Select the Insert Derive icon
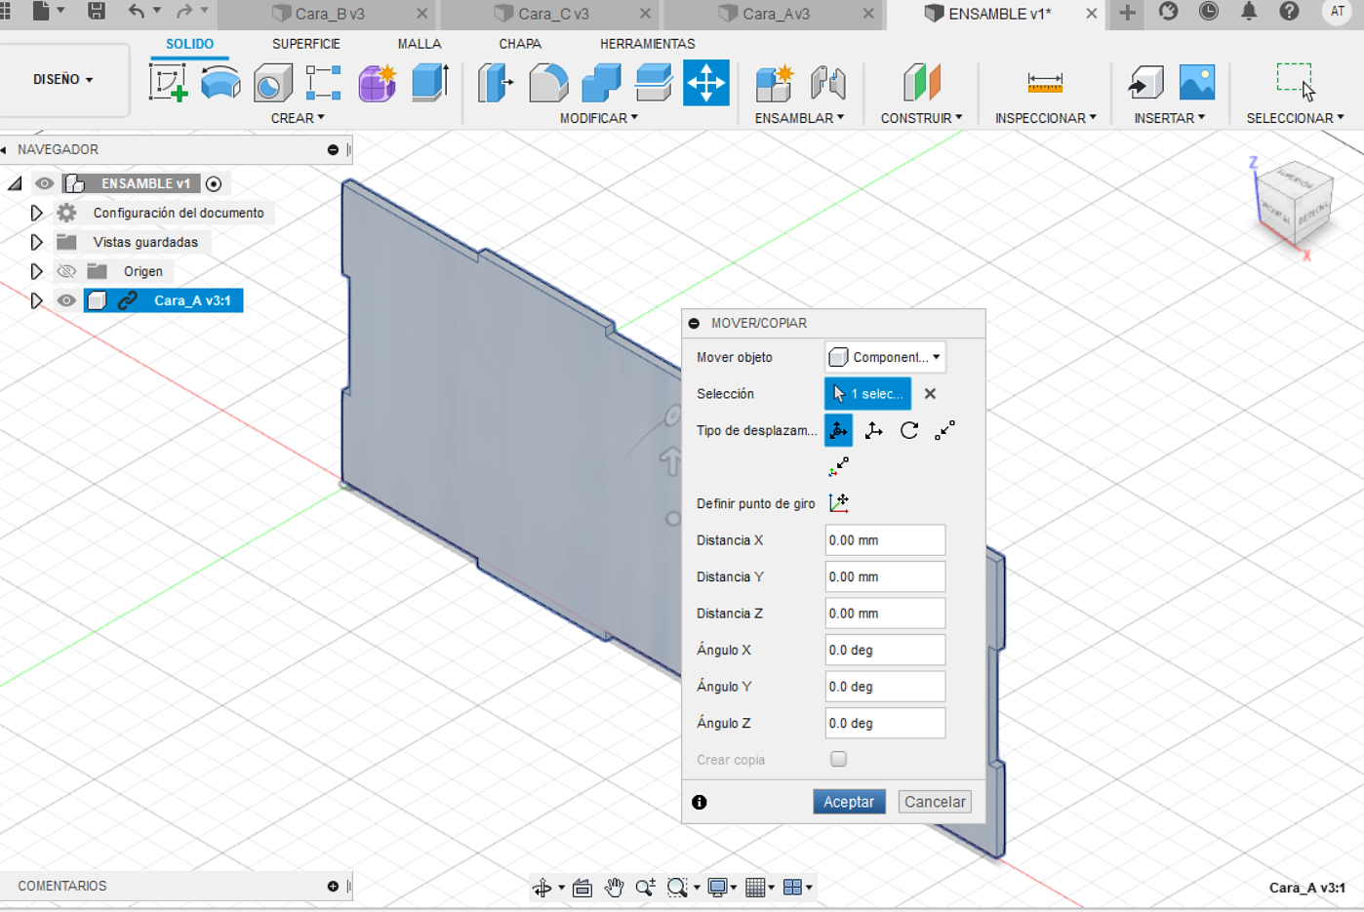1364x912 pixels. pyautogui.click(x=1145, y=83)
